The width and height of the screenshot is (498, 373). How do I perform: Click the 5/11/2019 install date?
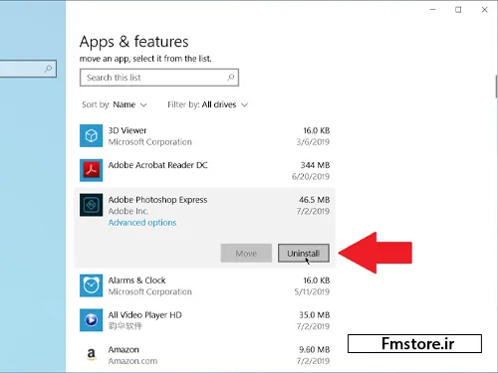point(312,291)
